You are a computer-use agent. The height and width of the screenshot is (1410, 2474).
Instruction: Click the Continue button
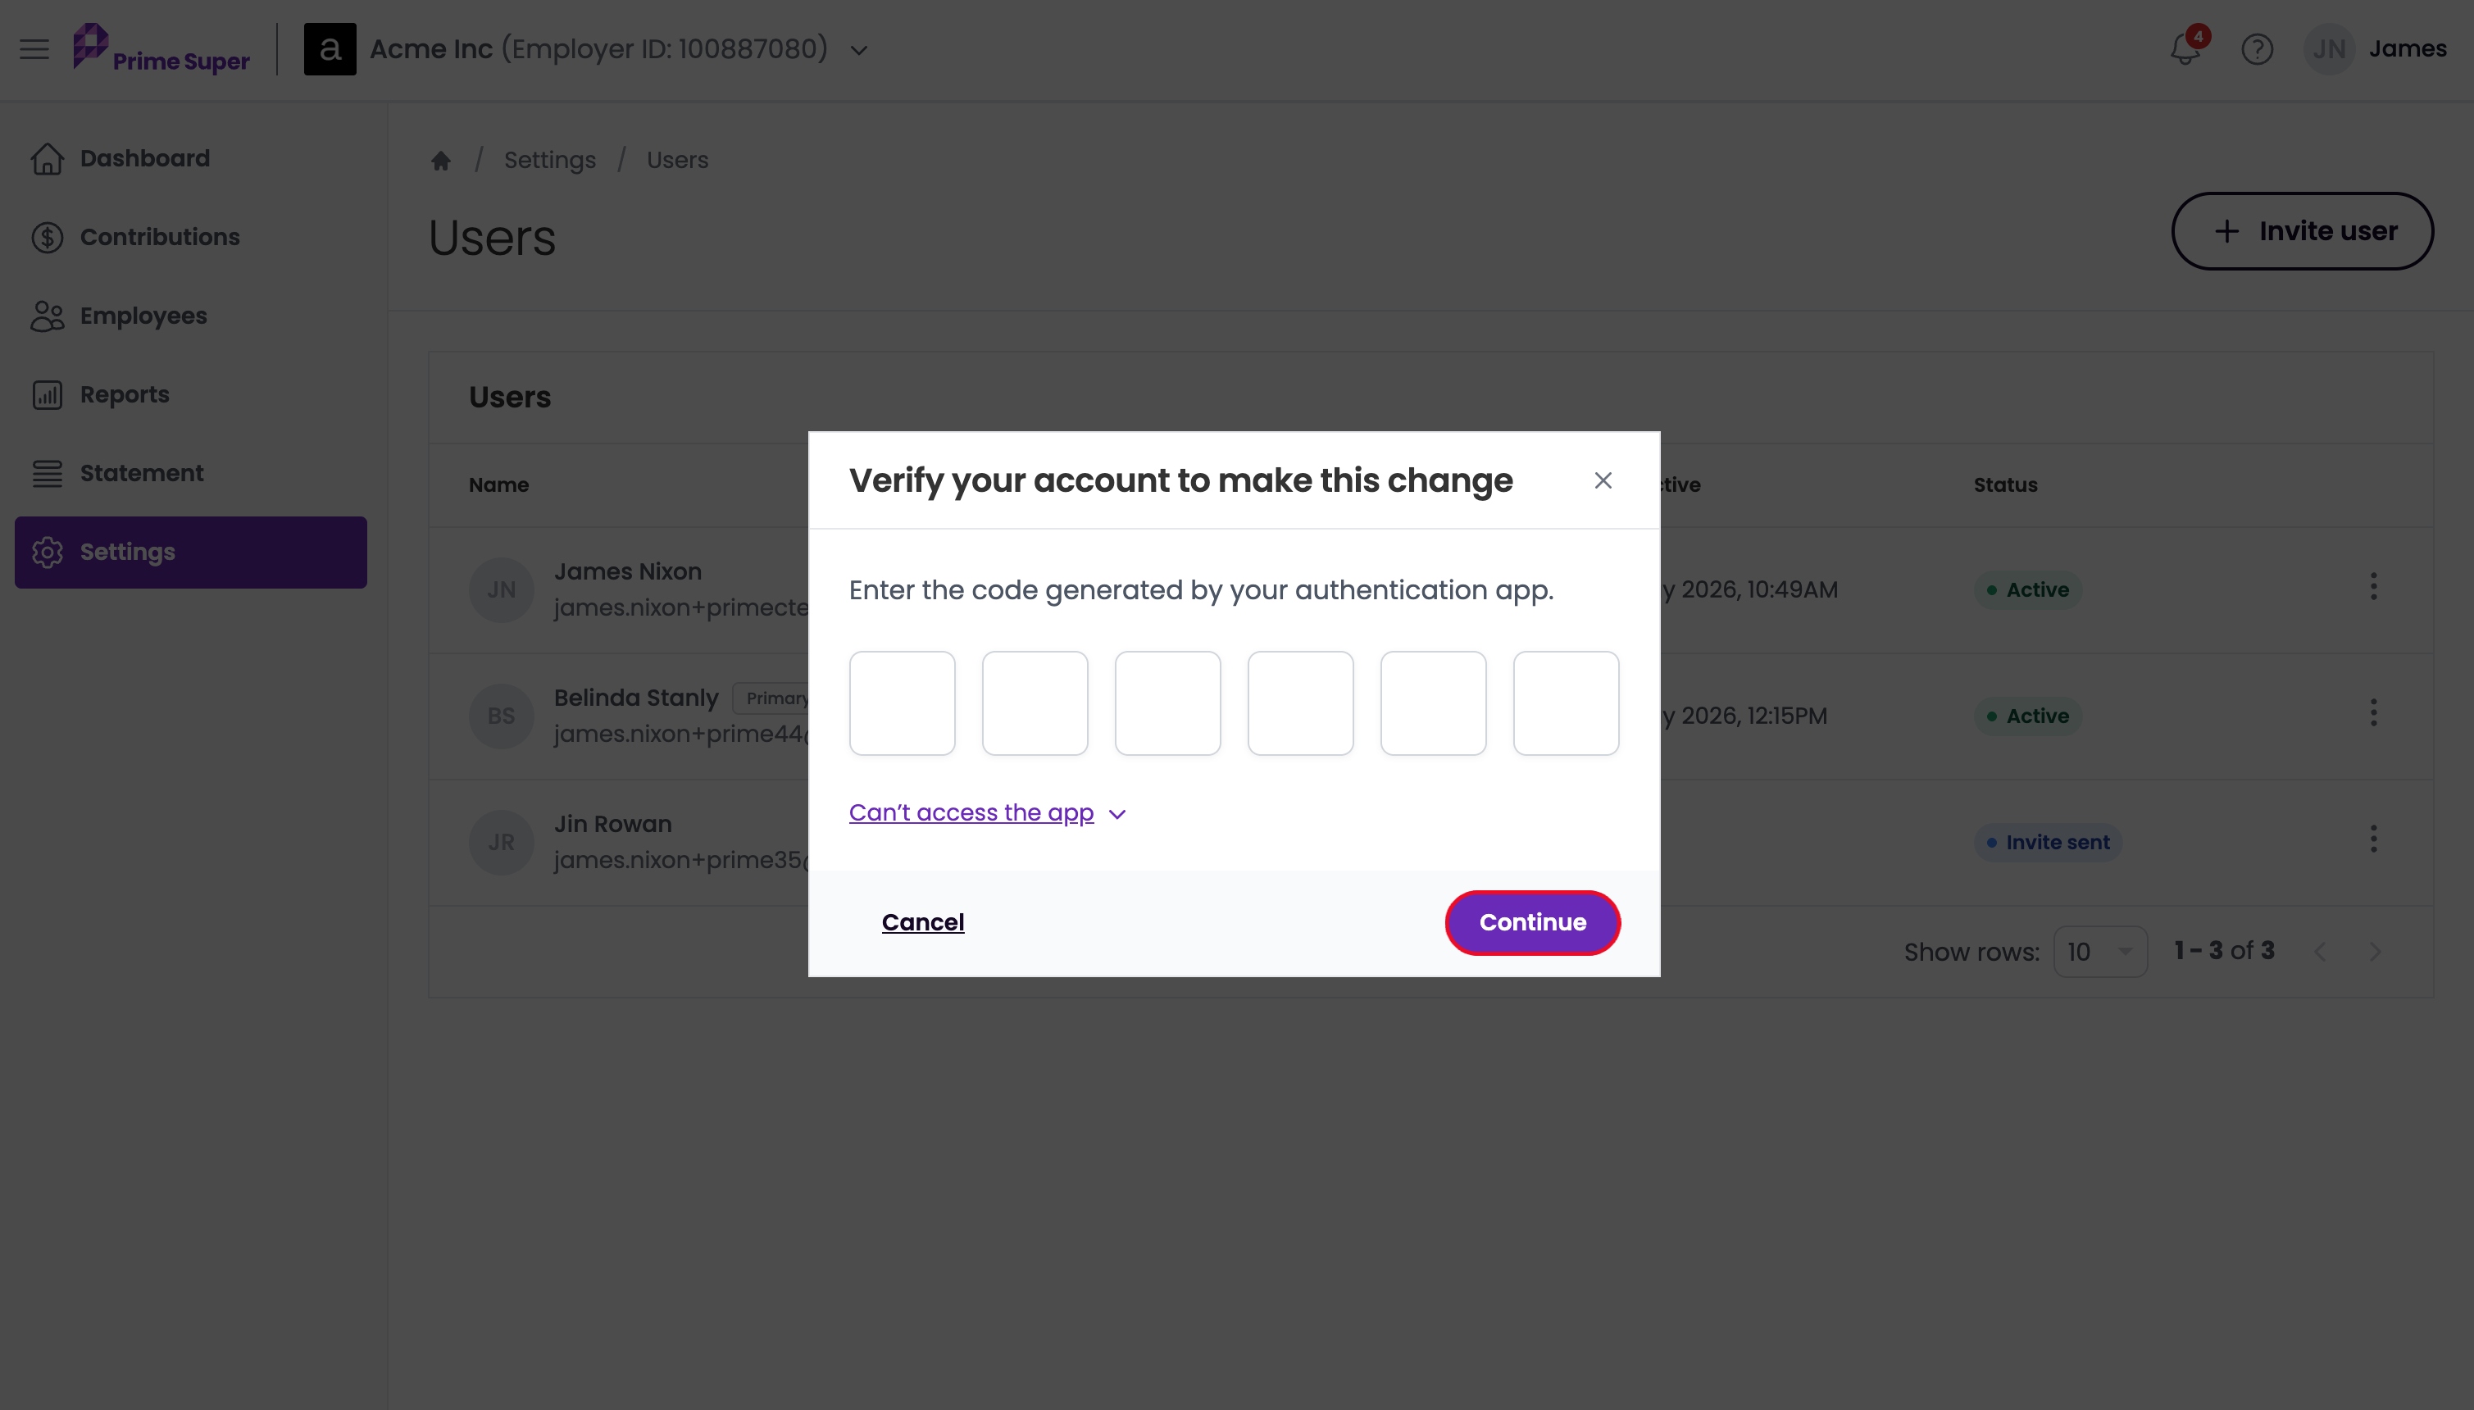[1532, 922]
